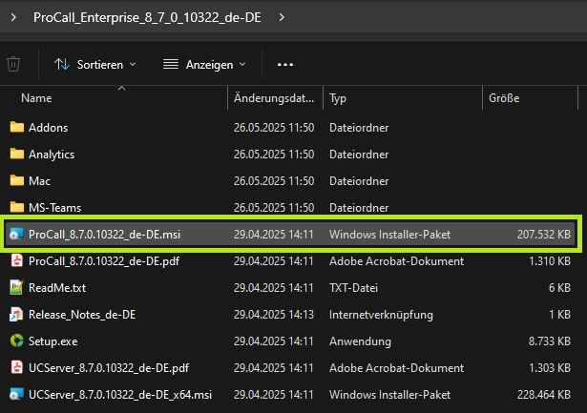Sort by the Änderungsdatum column header
The height and width of the screenshot is (413, 587).
[273, 98]
